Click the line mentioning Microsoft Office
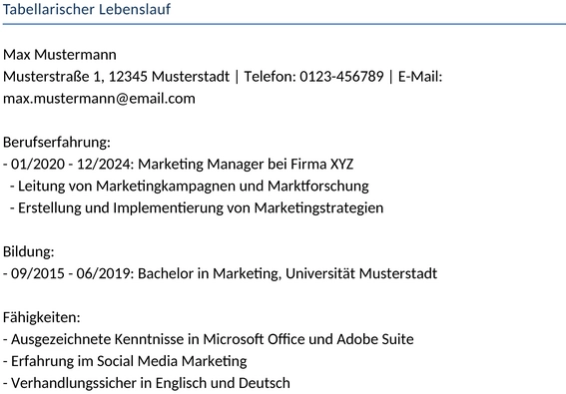 pos(209,339)
